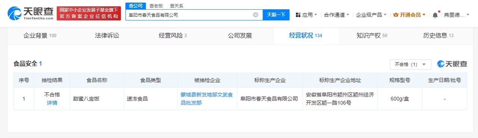Screen dimensions: 478x138
Task: Open the 知识产权 tab
Action: (372, 36)
